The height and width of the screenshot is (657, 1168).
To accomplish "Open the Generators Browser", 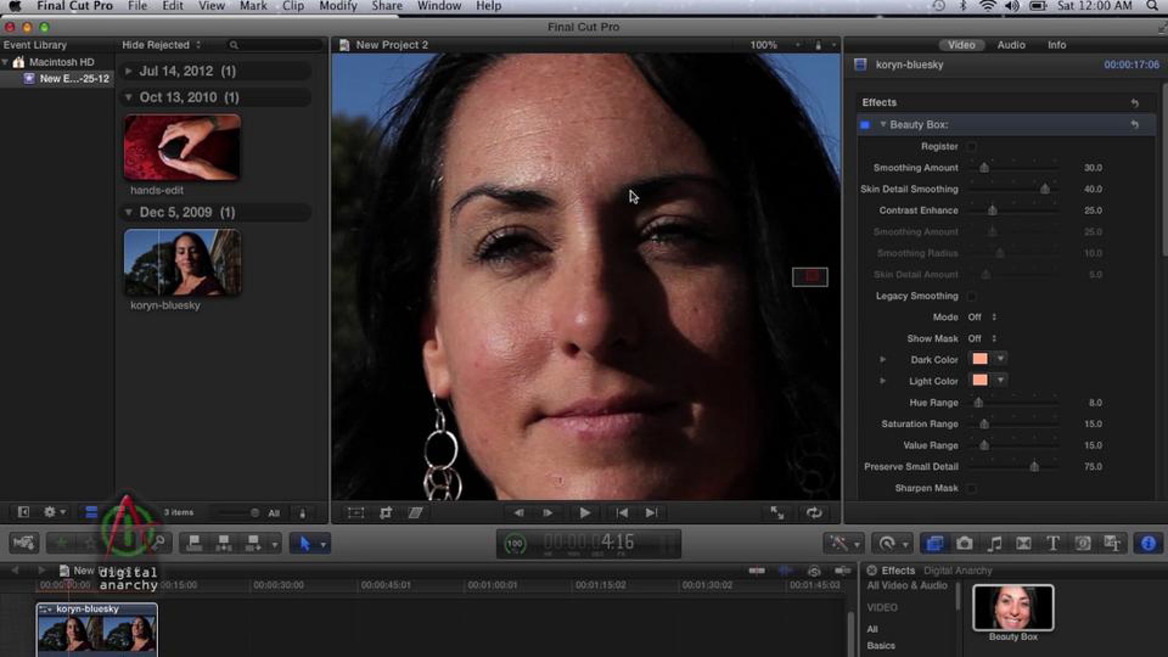I will 1082,543.
